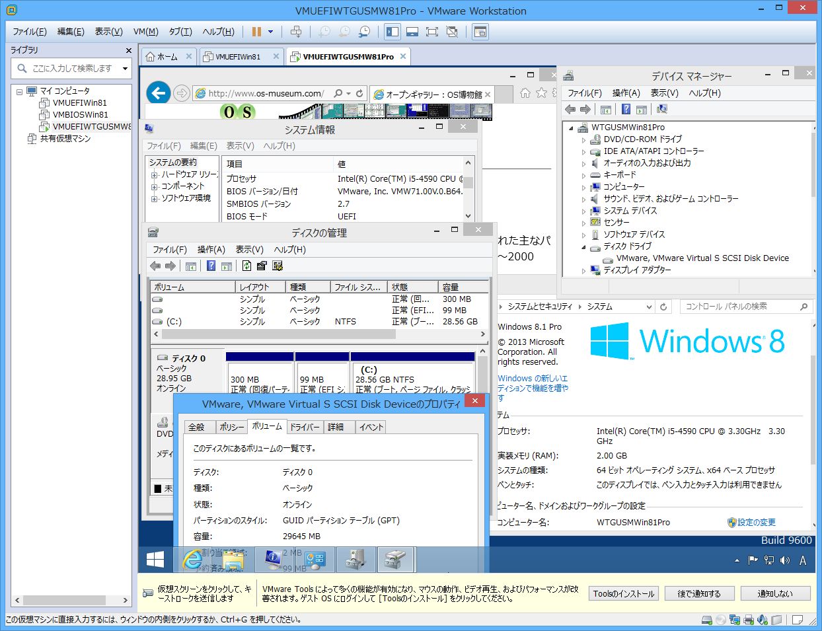Viewport: 822px width, 631px height.
Task: Collapse the マイ コンピュータ tree node
Action: (x=20, y=91)
